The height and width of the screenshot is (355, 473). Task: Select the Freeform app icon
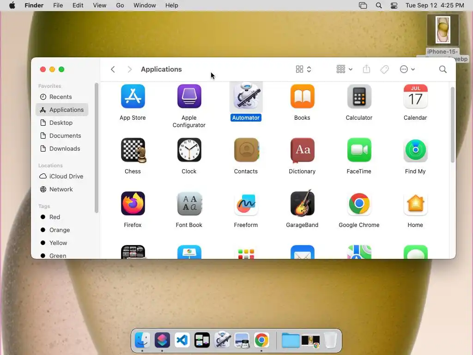click(246, 203)
